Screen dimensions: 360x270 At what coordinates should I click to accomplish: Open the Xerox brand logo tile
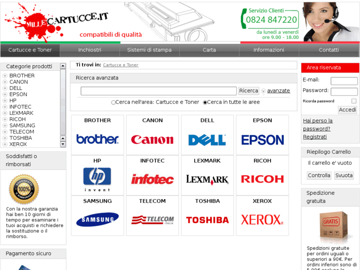262,219
